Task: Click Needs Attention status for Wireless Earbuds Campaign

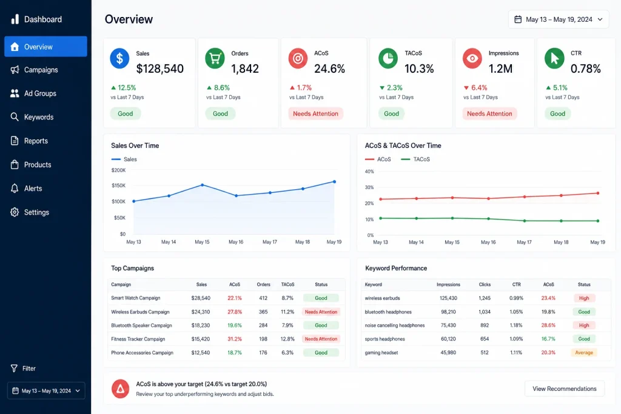Action: (321, 312)
